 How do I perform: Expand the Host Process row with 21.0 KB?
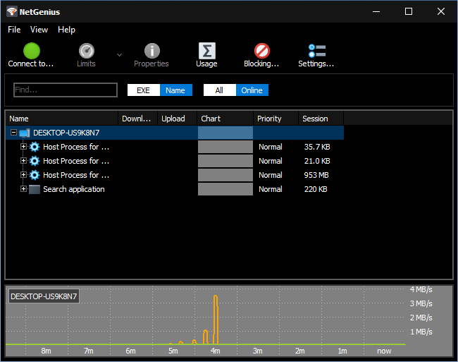coord(23,160)
